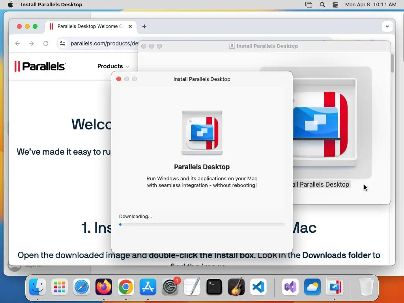Viewport: 404px width, 303px height.
Task: Open Chrome tab search chevron
Action: point(387,26)
